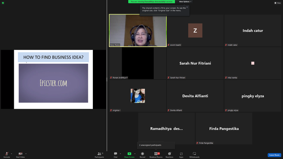Open the Reactions menu

169,155
